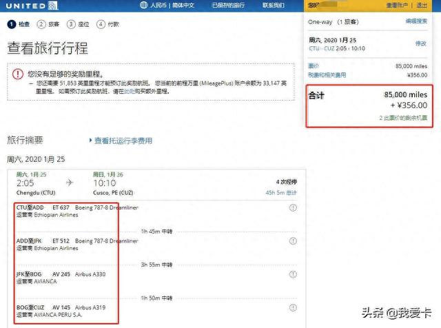Open info icon for AV 145 flight
This screenshot has height=328, width=441.
point(293,308)
